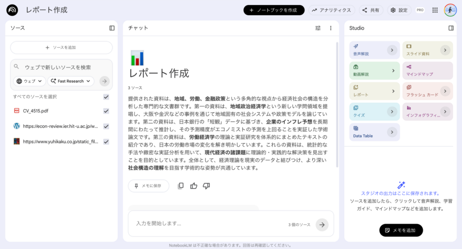The image size is (462, 249).
Task: Click メモを追加 button
Action: (401, 230)
